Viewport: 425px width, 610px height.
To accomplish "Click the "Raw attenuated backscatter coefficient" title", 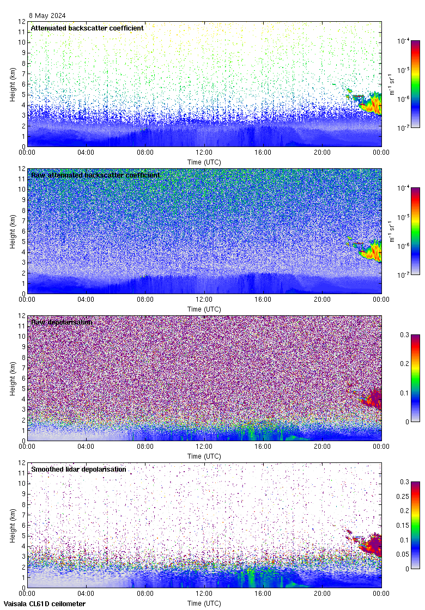I will [x=95, y=175].
